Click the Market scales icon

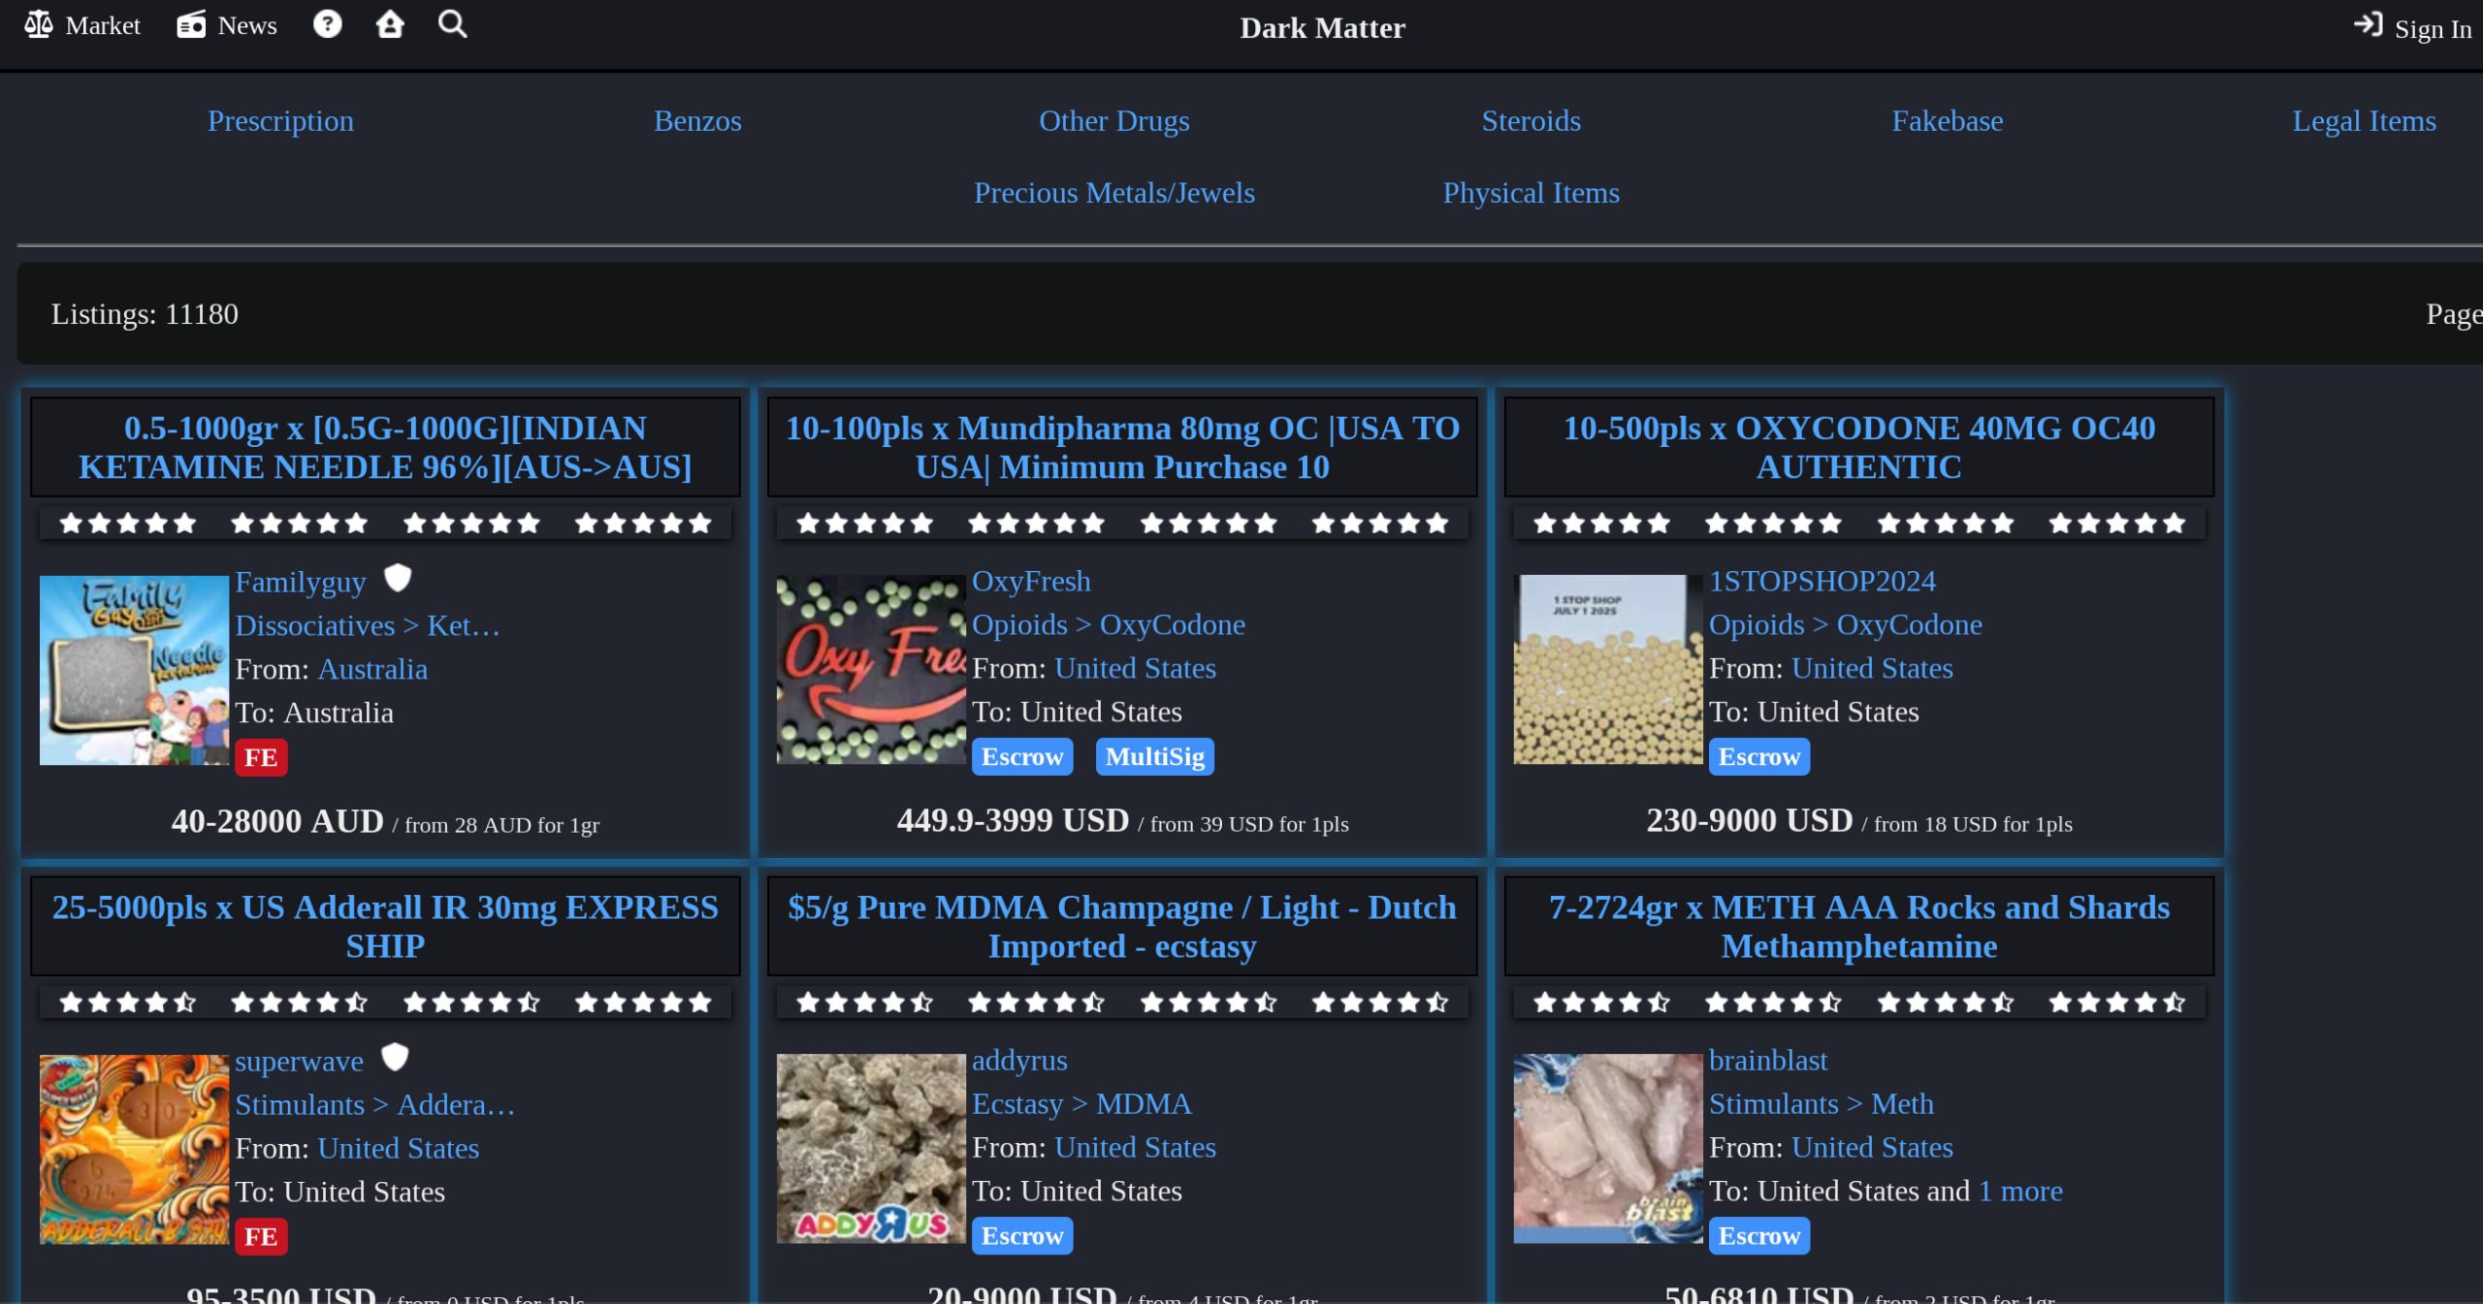pos(39,24)
